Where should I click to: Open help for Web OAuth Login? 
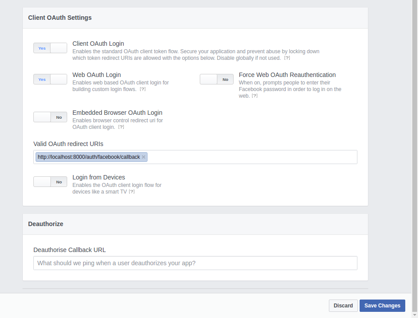point(143,89)
